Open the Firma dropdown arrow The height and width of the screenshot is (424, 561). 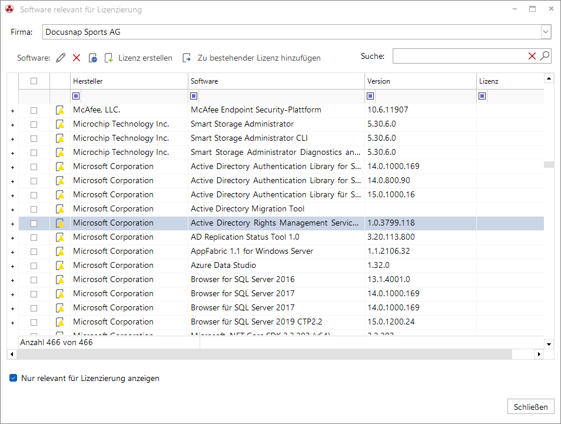click(x=546, y=32)
